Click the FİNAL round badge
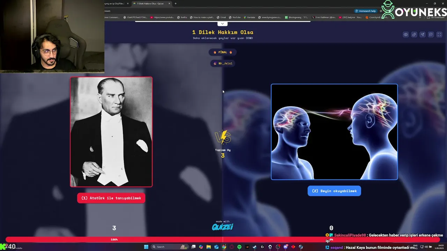This screenshot has height=251, width=447. coord(222,52)
